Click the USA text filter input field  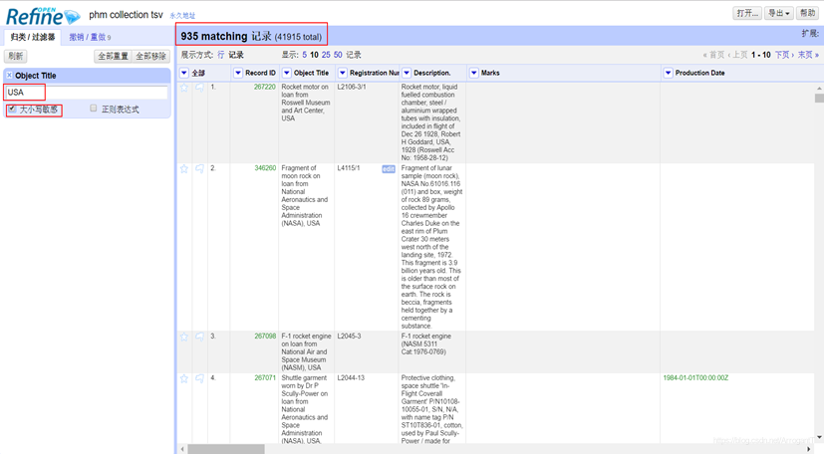point(86,93)
